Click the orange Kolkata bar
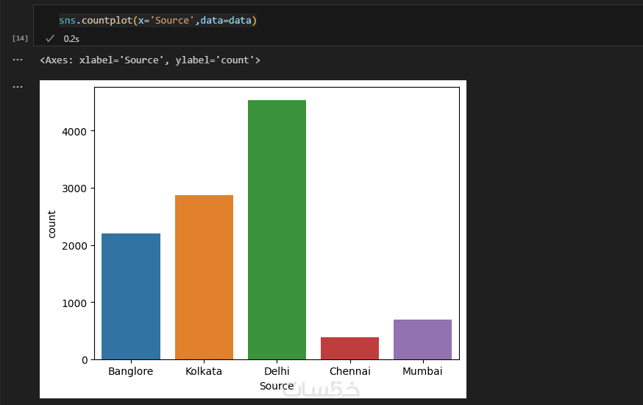The image size is (643, 405). click(x=204, y=277)
